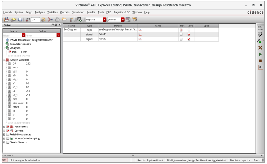Click the grid results icon next to (None)

point(128,20)
